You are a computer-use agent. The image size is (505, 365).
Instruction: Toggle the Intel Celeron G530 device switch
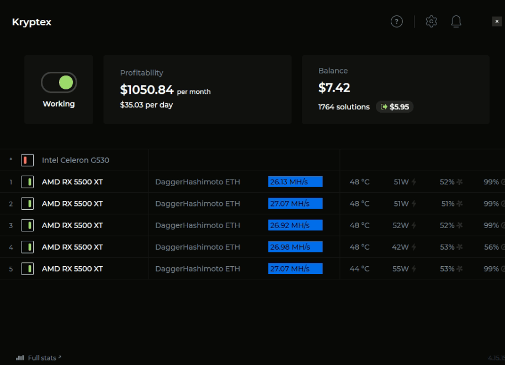point(28,160)
